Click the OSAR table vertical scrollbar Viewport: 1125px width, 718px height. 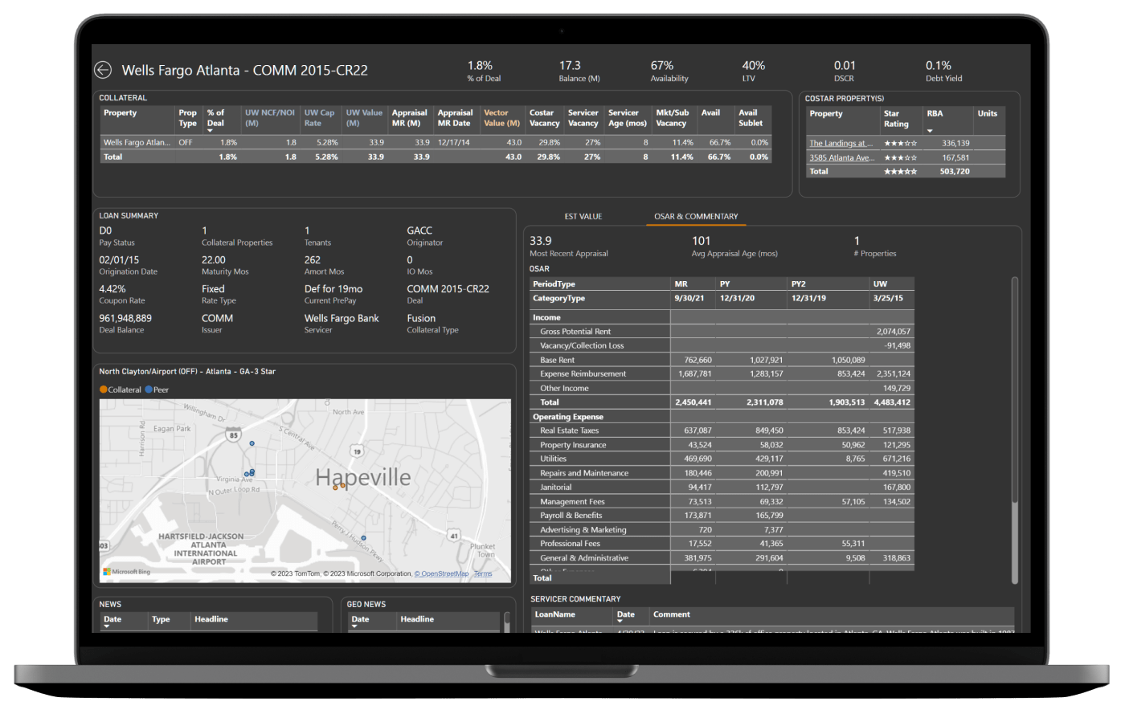pyautogui.click(x=1014, y=402)
